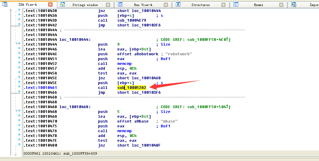Select the highlighted sub_100052A2 call target
Viewport: 319px width, 161px height.
click(x=132, y=88)
